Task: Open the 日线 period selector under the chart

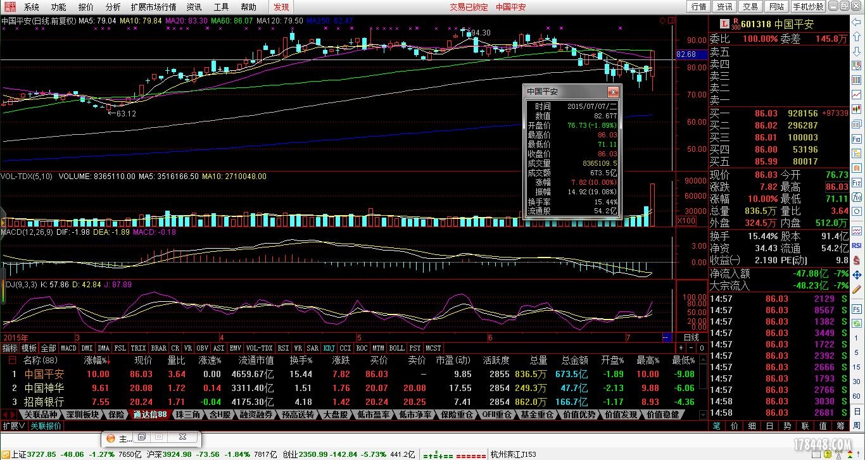Action: coord(691,337)
